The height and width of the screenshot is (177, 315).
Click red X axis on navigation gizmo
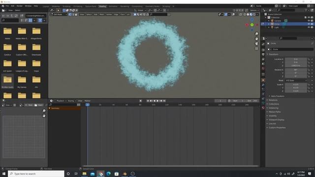point(247,25)
